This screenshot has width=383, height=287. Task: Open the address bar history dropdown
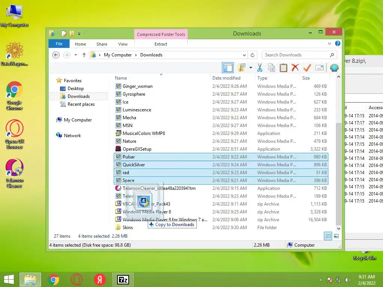click(244, 55)
